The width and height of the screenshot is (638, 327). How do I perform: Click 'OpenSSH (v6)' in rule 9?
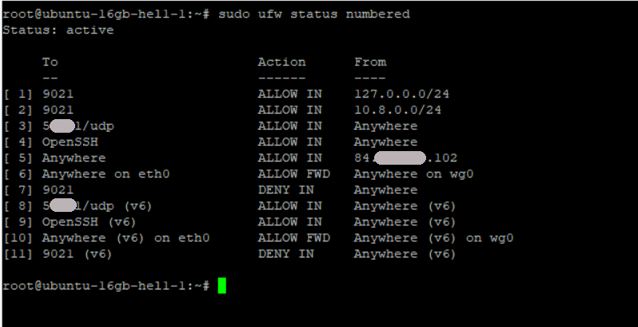(x=90, y=221)
